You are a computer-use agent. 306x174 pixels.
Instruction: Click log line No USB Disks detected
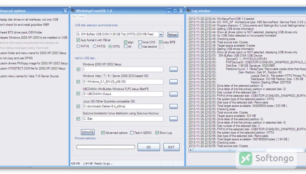[233, 35]
